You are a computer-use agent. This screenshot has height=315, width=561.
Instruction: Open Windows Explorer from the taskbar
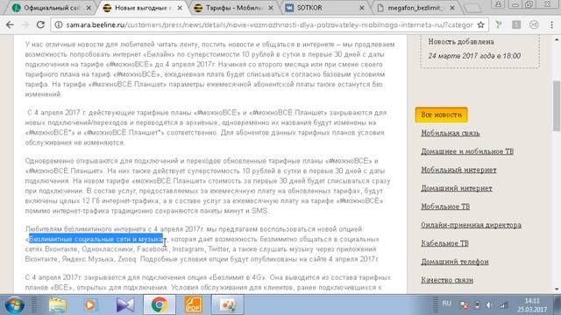pyautogui.click(x=58, y=305)
